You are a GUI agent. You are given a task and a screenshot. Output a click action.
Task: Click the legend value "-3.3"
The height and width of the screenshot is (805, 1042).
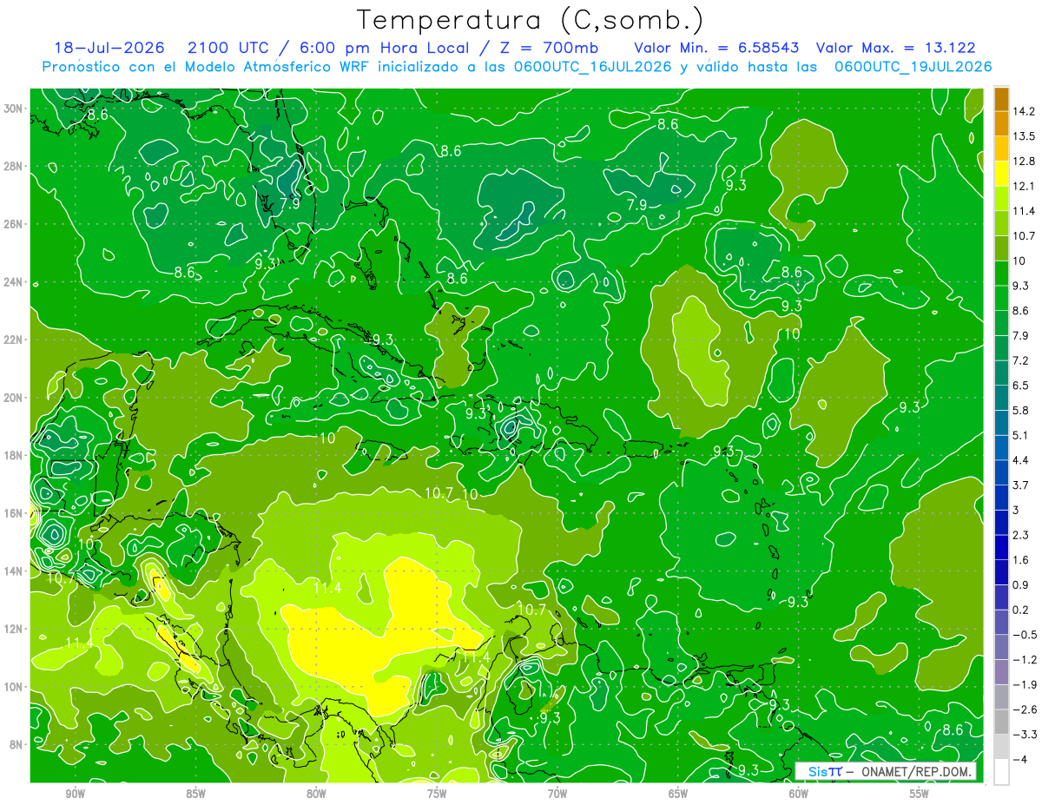pyautogui.click(x=1026, y=735)
